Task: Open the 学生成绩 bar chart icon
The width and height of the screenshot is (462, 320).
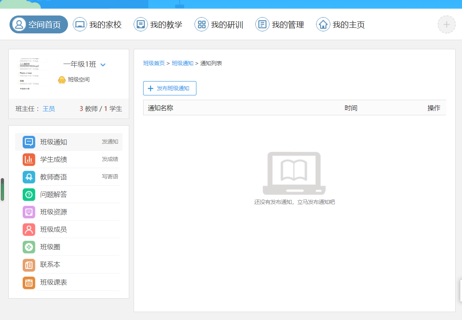Action: coord(29,159)
